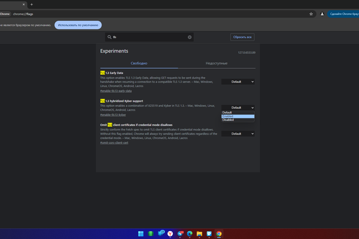
Task: Click the Experiments heading
Action: (114, 51)
